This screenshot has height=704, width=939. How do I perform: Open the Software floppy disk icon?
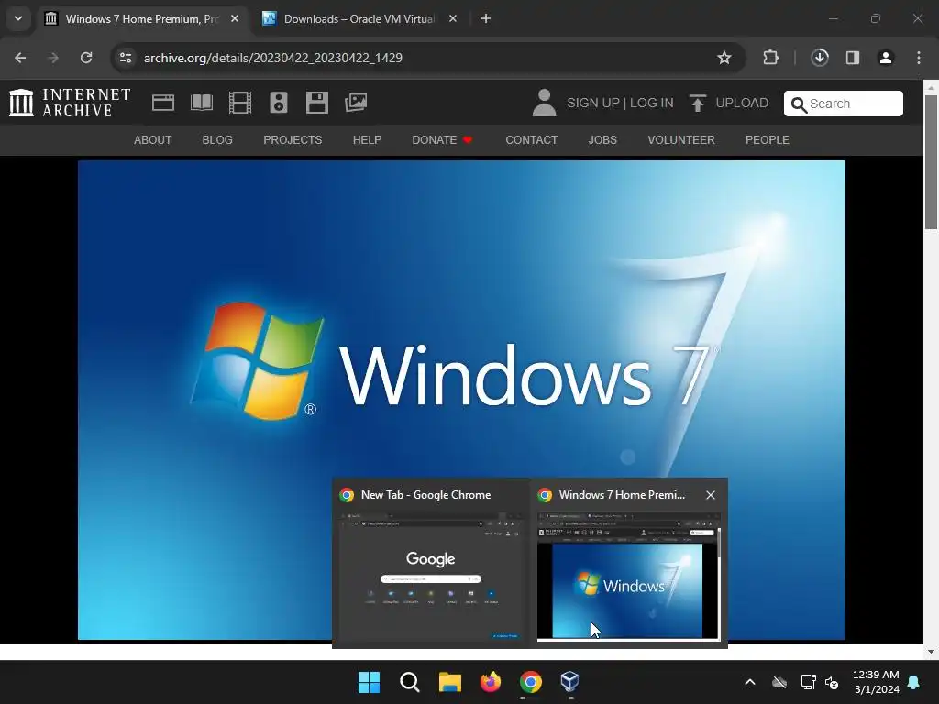[x=316, y=103]
